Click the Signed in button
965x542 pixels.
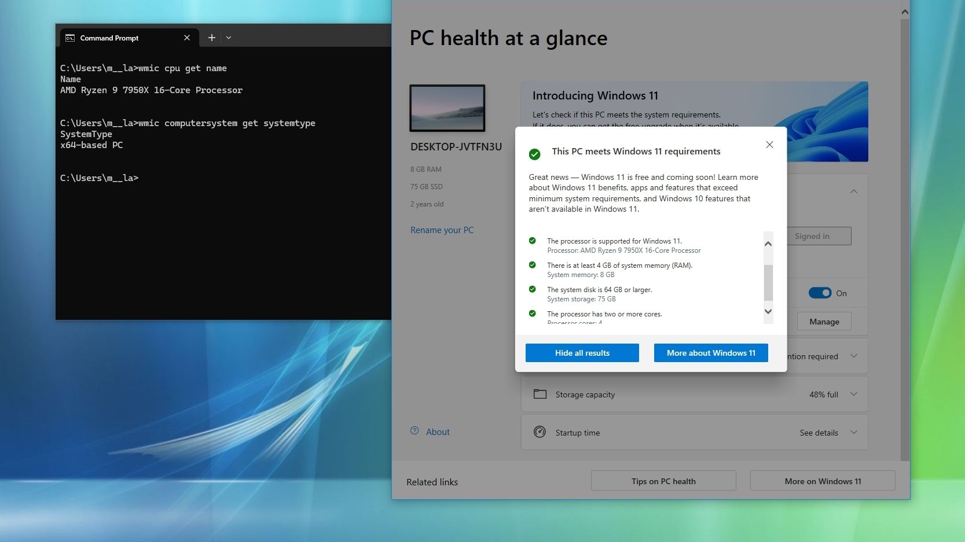coord(812,236)
